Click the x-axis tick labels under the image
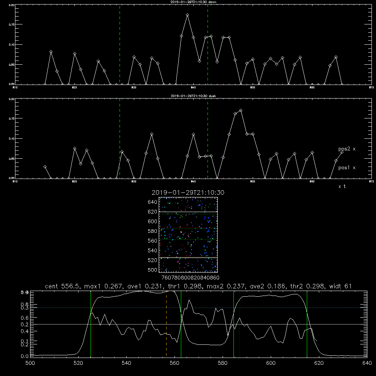The image size is (376, 376). 190,277
